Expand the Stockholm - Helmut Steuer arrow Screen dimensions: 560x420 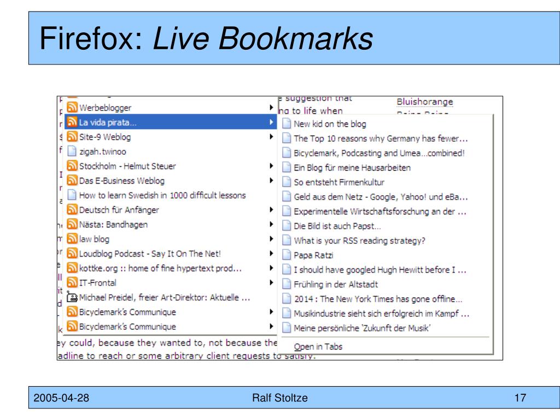[271, 166]
